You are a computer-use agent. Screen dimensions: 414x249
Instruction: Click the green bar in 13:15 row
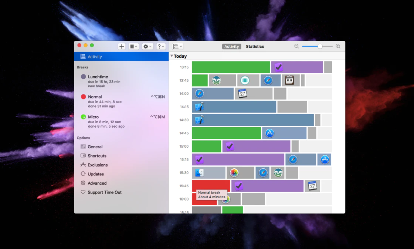[x=231, y=67]
